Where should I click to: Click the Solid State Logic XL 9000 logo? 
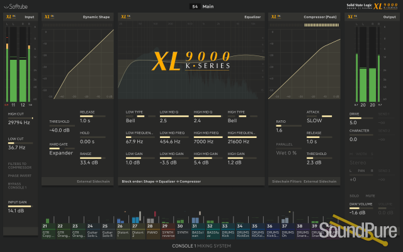[373, 6]
